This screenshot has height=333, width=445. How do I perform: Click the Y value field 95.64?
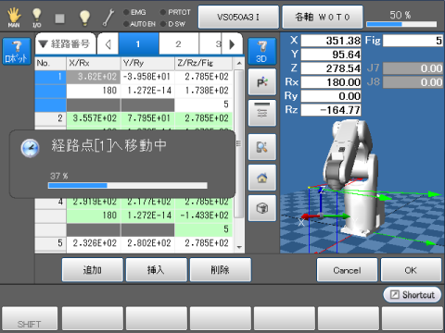tap(331, 55)
